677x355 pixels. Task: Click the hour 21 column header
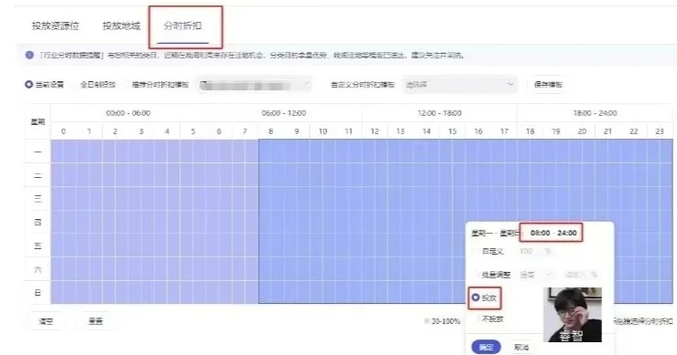[x=608, y=131]
